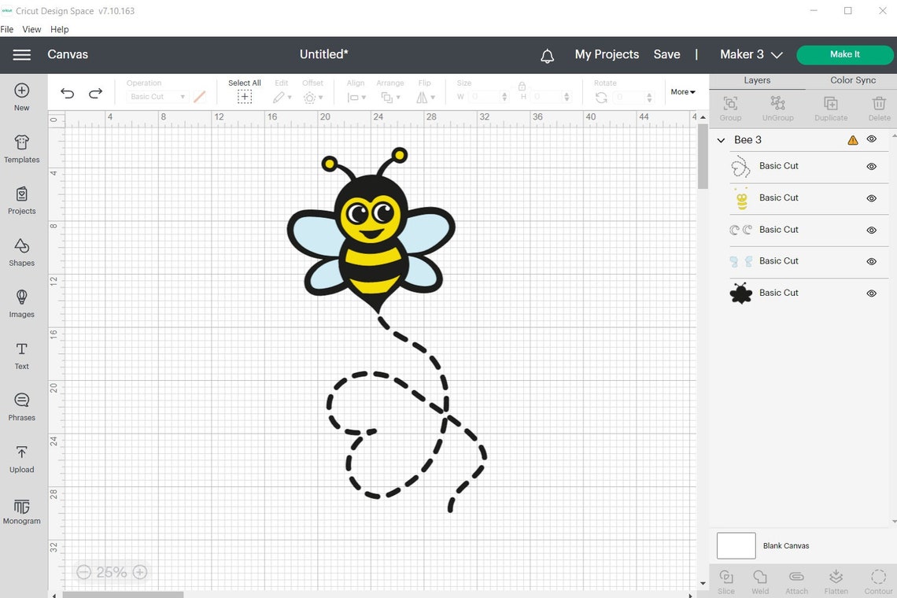This screenshot has height=598, width=897.
Task: Hide the yellow striped Basic Cut layer
Action: click(x=871, y=198)
